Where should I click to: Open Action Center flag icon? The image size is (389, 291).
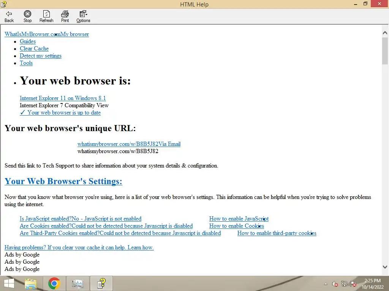tap(353, 284)
